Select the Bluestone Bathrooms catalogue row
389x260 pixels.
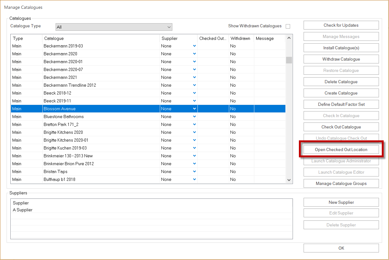pyautogui.click(x=148, y=116)
